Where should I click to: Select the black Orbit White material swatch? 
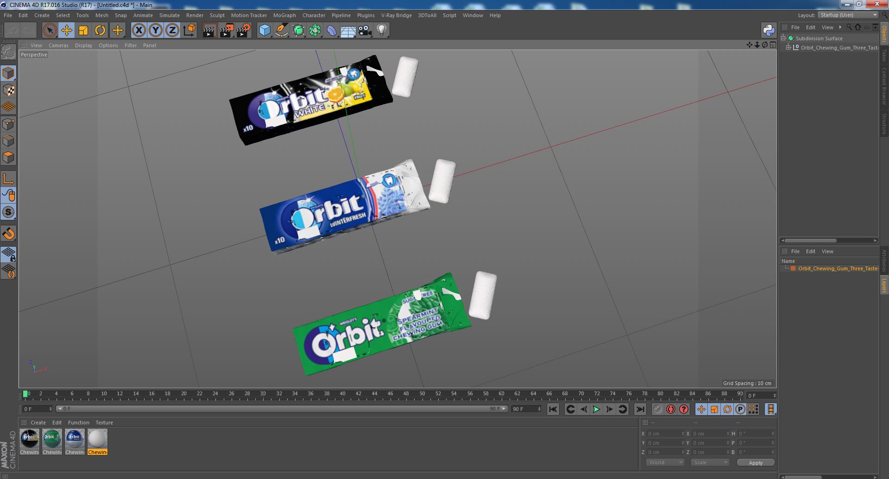pyautogui.click(x=29, y=439)
